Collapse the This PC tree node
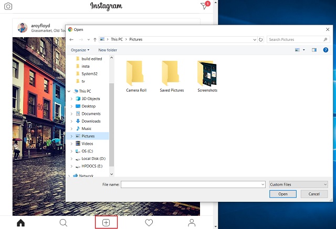This screenshot has height=229, width=336. tap(69, 91)
